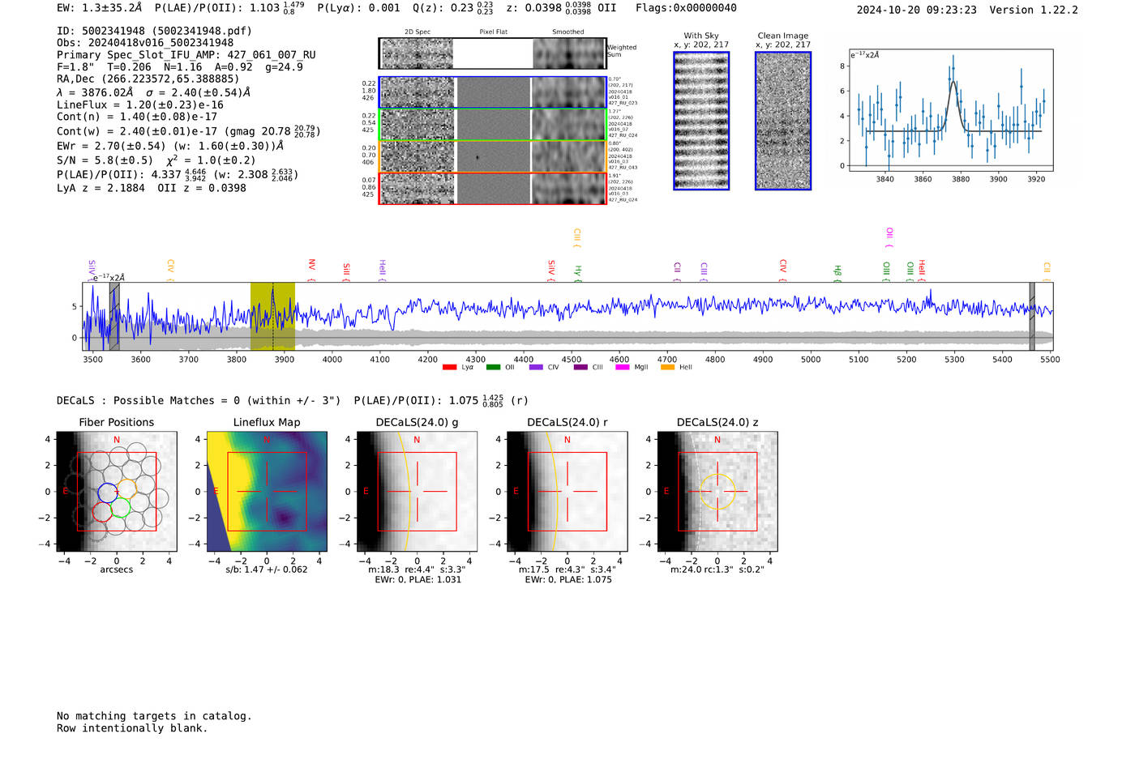Click the EWr = 2.70(±0.54) line
Image resolution: width=1135 pixels, height=772 pixels.
(x=170, y=146)
